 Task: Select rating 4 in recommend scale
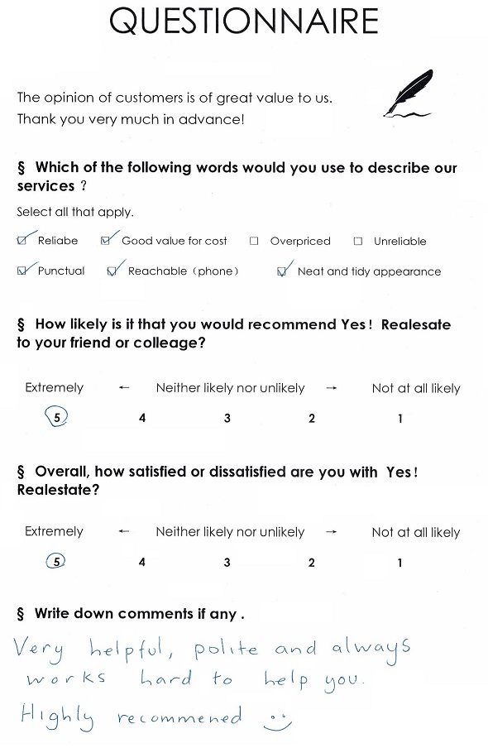(142, 418)
